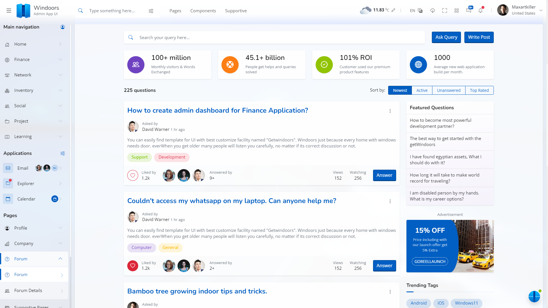Image resolution: width=548 pixels, height=308 pixels.
Task: Click the hamburger menu icon
Action: (9, 11)
